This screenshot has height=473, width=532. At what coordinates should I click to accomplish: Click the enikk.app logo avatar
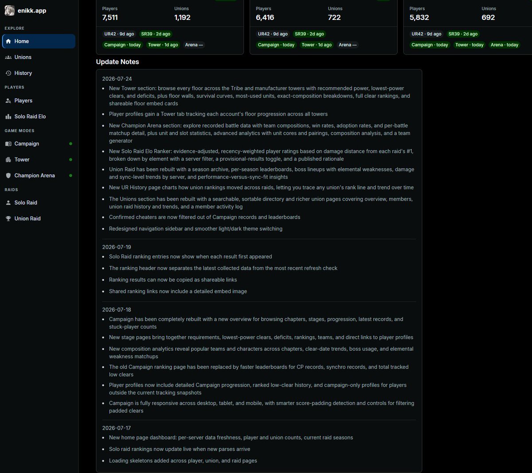pos(9,11)
